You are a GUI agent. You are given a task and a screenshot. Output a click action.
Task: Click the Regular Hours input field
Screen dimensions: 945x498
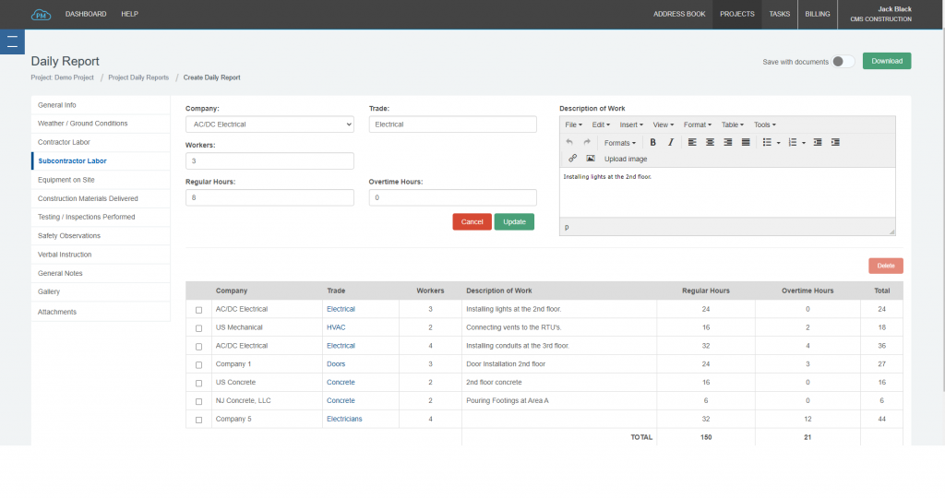(269, 197)
